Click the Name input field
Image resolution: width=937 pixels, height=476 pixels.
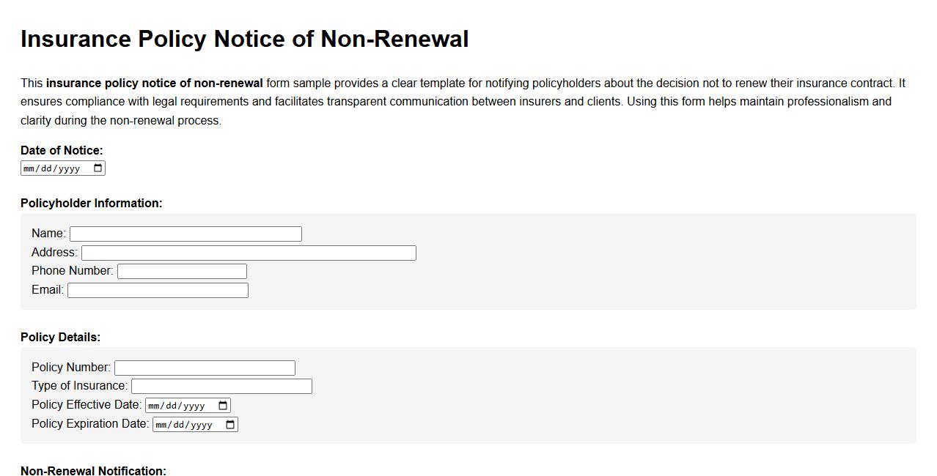[185, 233]
